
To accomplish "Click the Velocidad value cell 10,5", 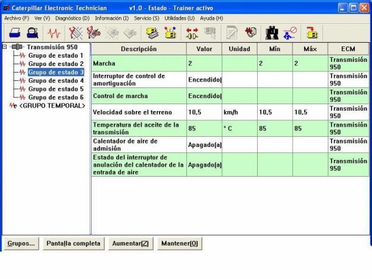I will [x=204, y=112].
